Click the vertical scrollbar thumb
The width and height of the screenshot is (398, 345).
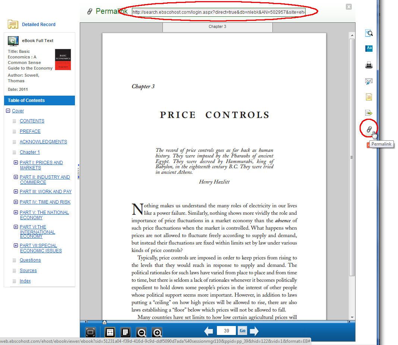[x=352, y=157]
